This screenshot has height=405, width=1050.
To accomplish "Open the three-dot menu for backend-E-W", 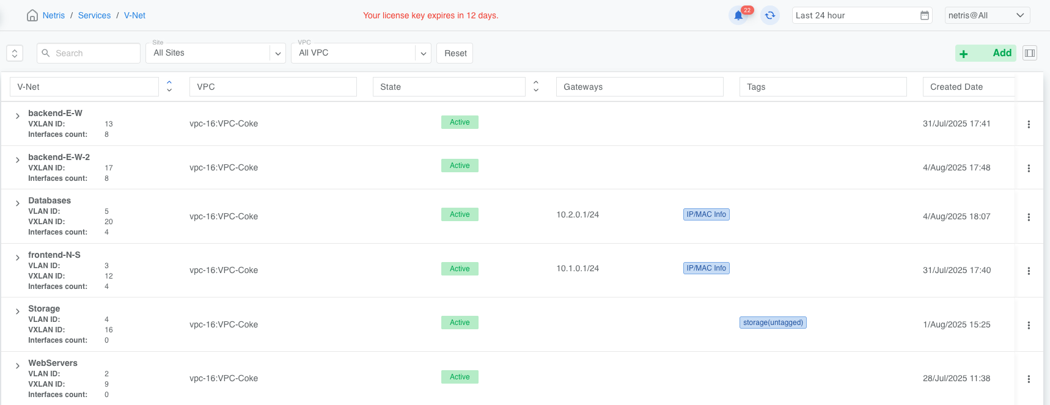I will pos(1029,124).
